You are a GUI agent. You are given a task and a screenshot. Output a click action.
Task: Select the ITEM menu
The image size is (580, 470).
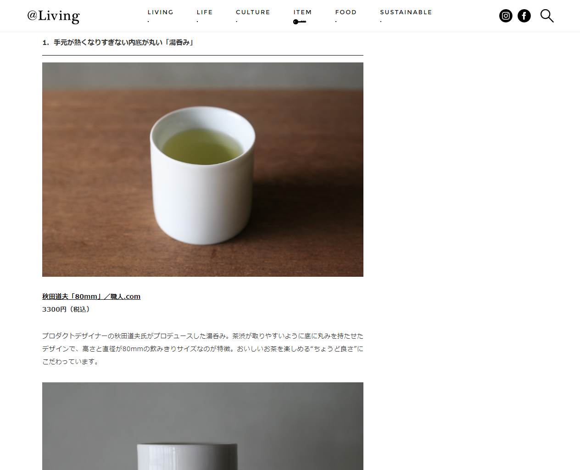tap(303, 12)
